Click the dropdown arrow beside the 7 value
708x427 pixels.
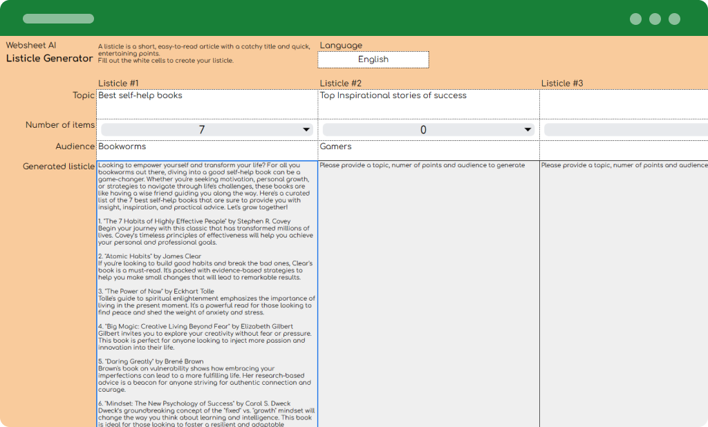[x=306, y=130]
